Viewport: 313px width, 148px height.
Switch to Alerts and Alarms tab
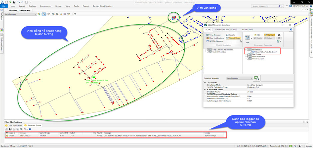[33, 125]
